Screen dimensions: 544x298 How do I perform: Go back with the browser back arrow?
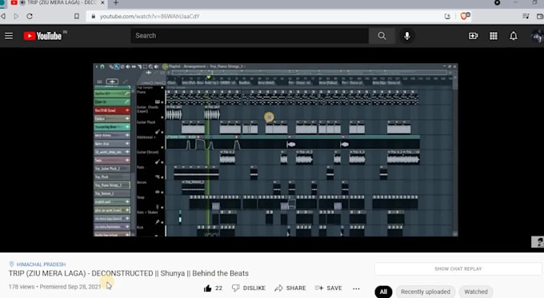coord(3,16)
